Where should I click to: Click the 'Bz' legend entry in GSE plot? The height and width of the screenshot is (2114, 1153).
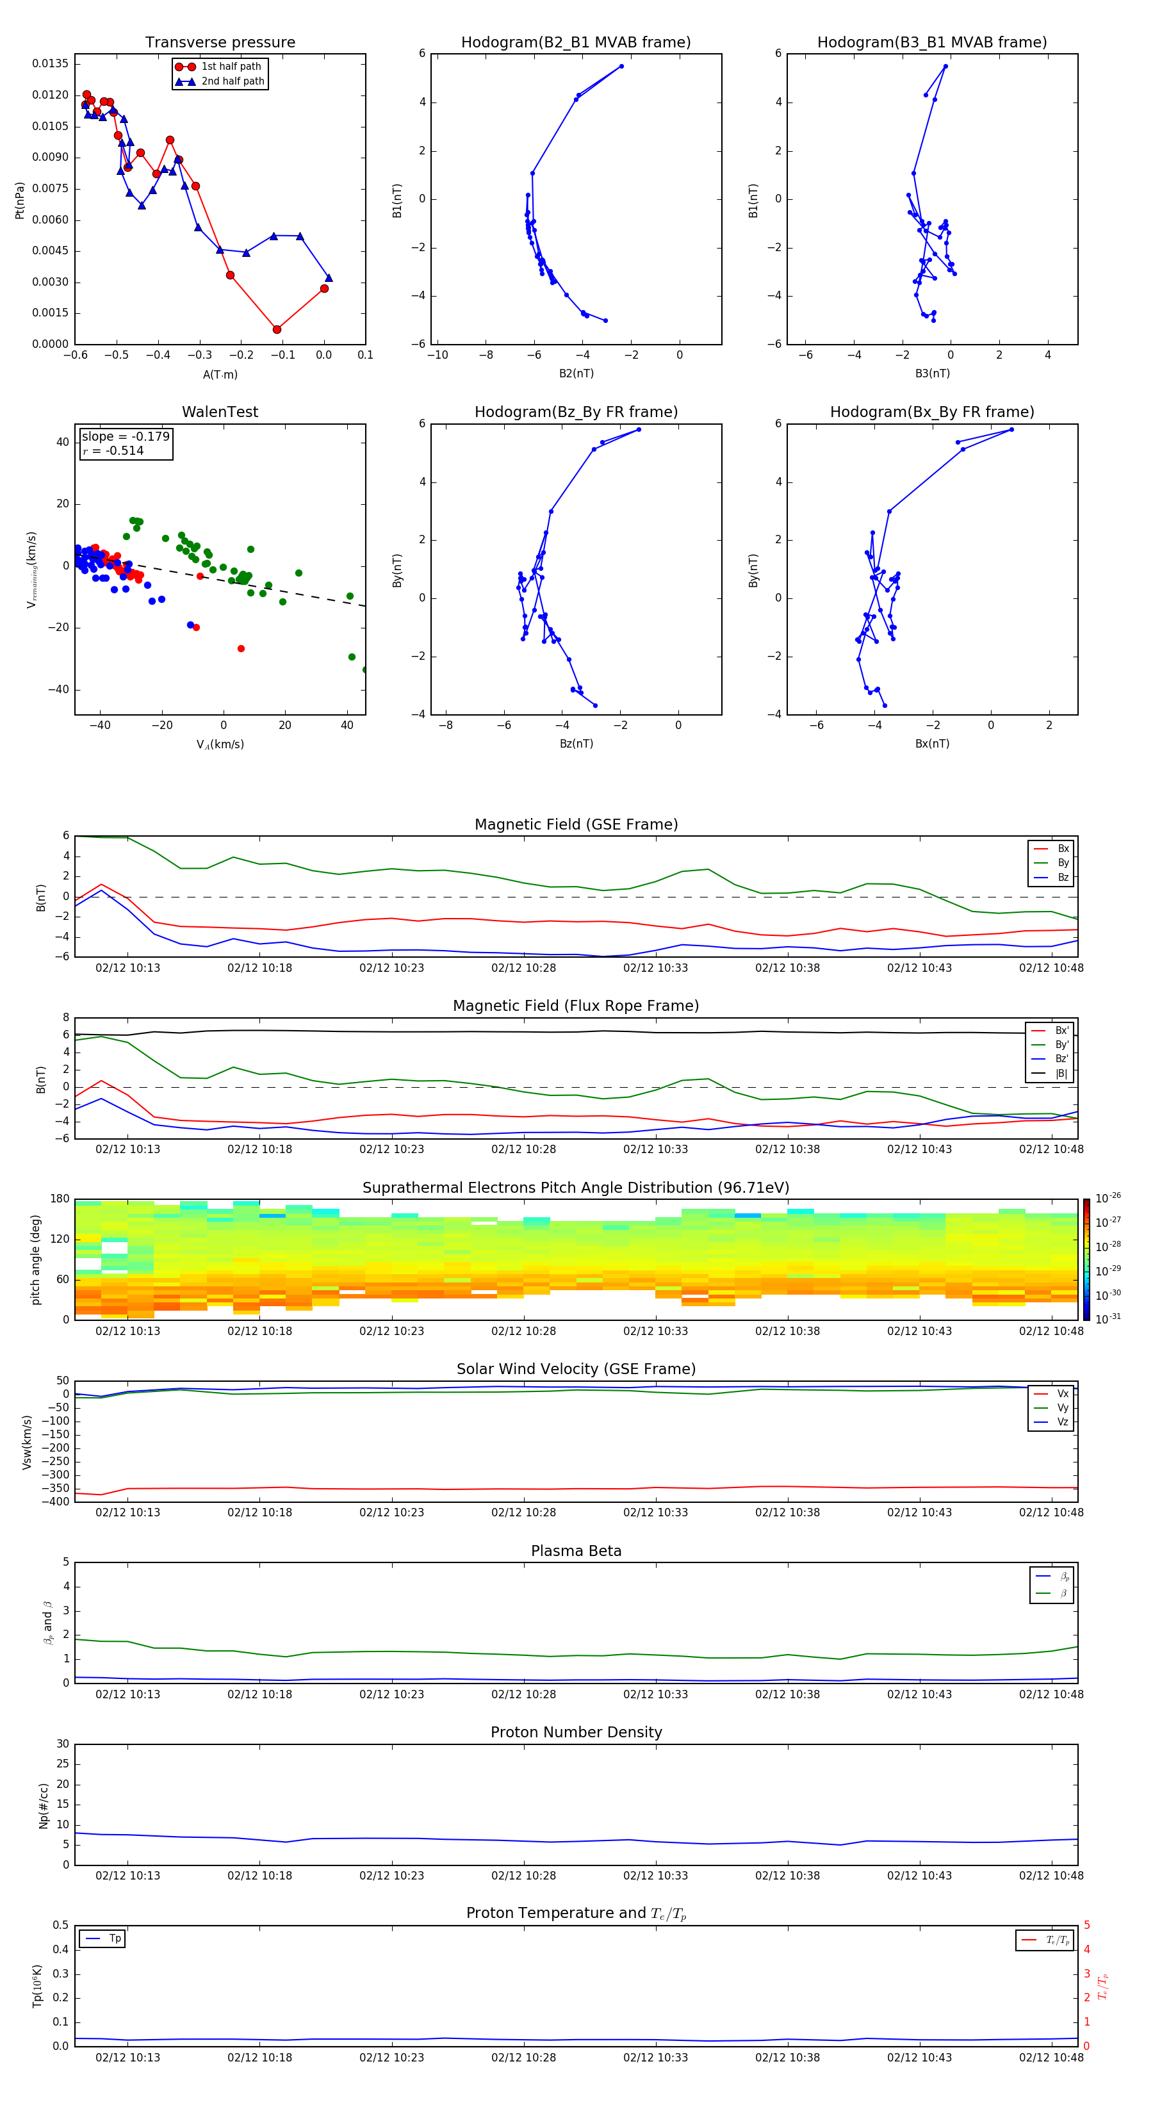click(1051, 878)
